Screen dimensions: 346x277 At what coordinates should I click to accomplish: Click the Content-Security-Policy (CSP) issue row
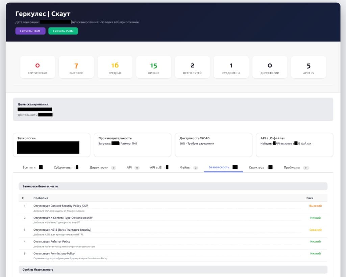click(173, 208)
